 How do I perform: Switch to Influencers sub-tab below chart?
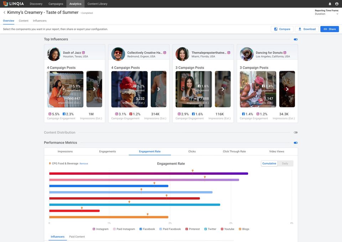click(x=58, y=237)
